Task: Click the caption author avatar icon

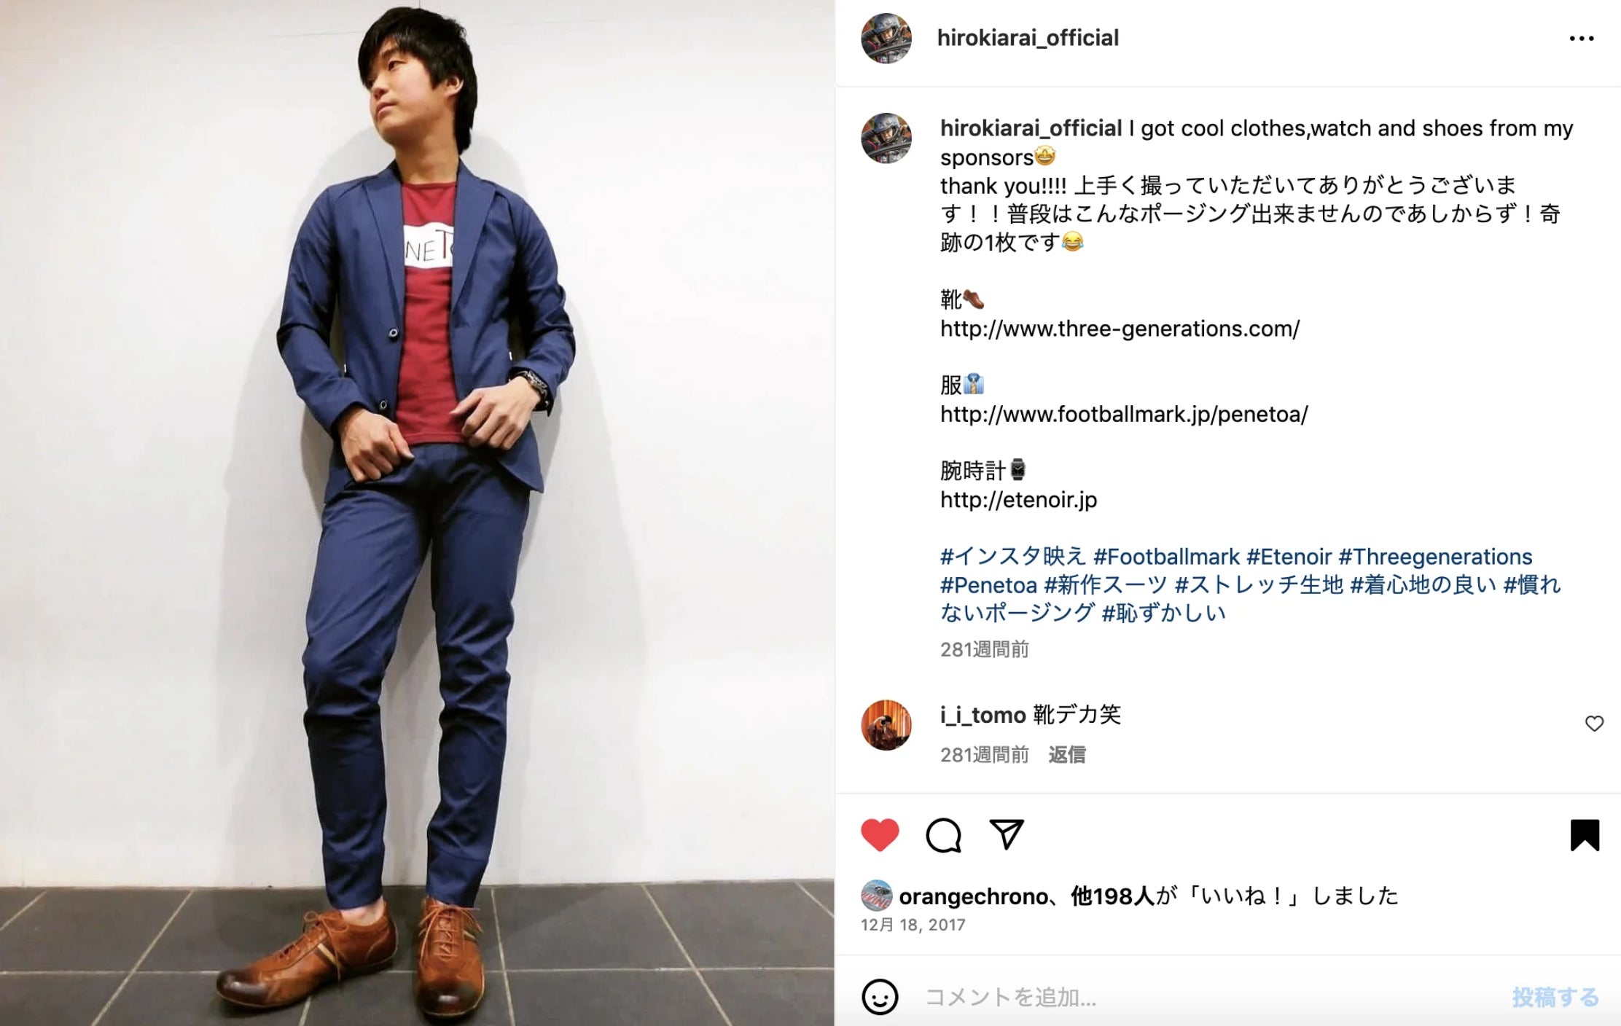Action: tap(886, 138)
